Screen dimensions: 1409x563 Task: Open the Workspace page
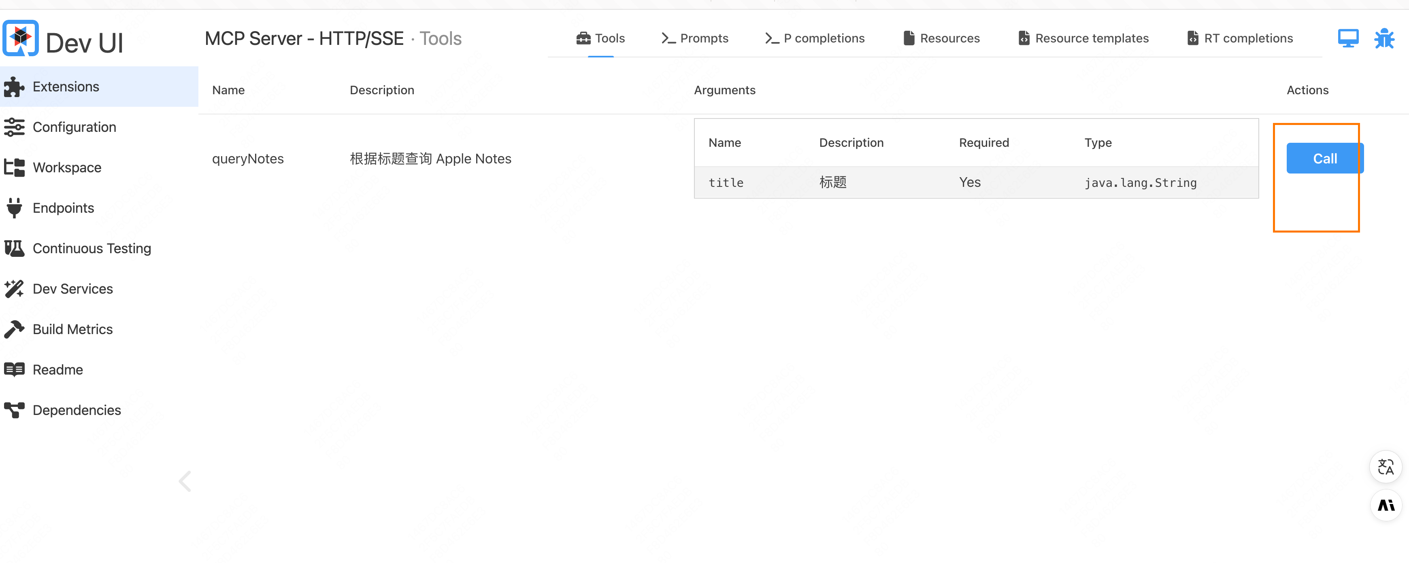pyautogui.click(x=99, y=168)
